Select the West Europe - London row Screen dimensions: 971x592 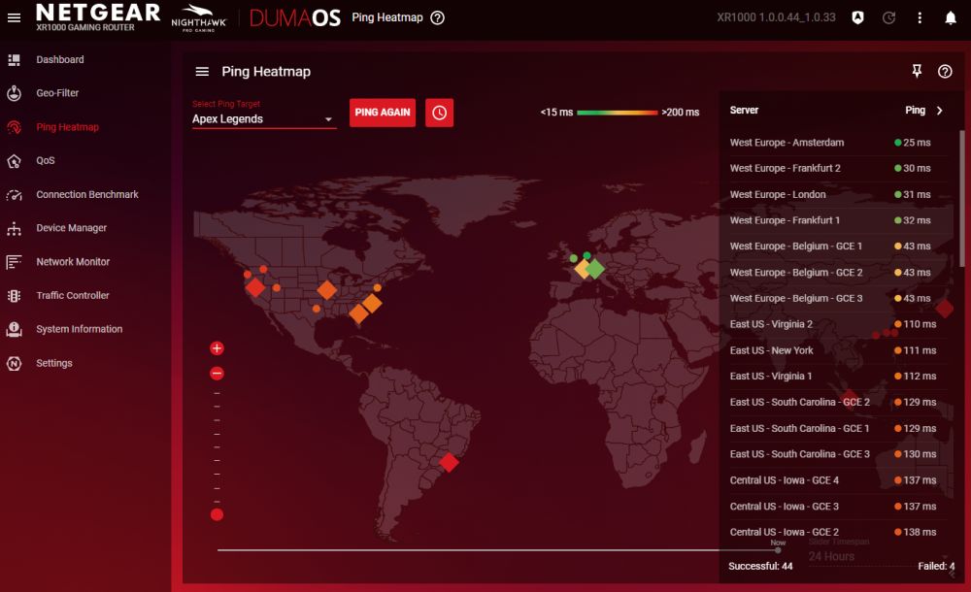point(839,194)
